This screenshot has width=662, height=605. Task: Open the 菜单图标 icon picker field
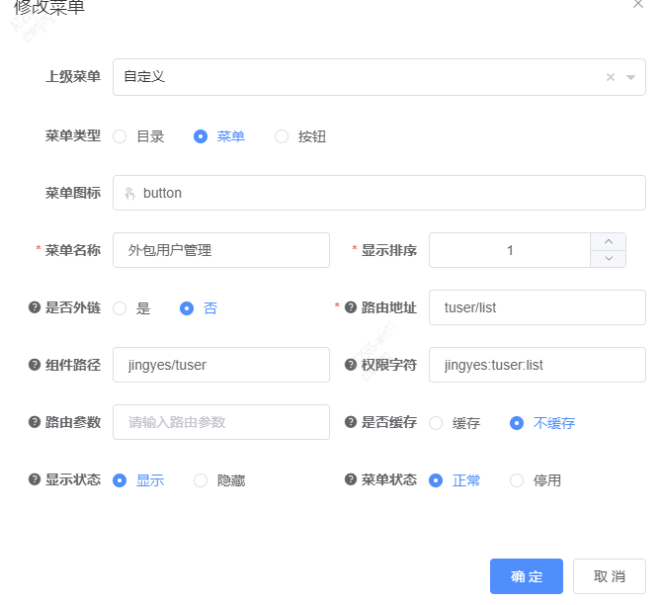[378, 193]
